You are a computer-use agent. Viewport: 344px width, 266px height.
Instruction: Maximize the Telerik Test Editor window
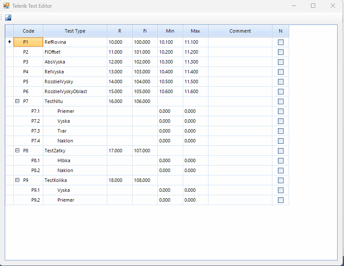tap(313, 6)
